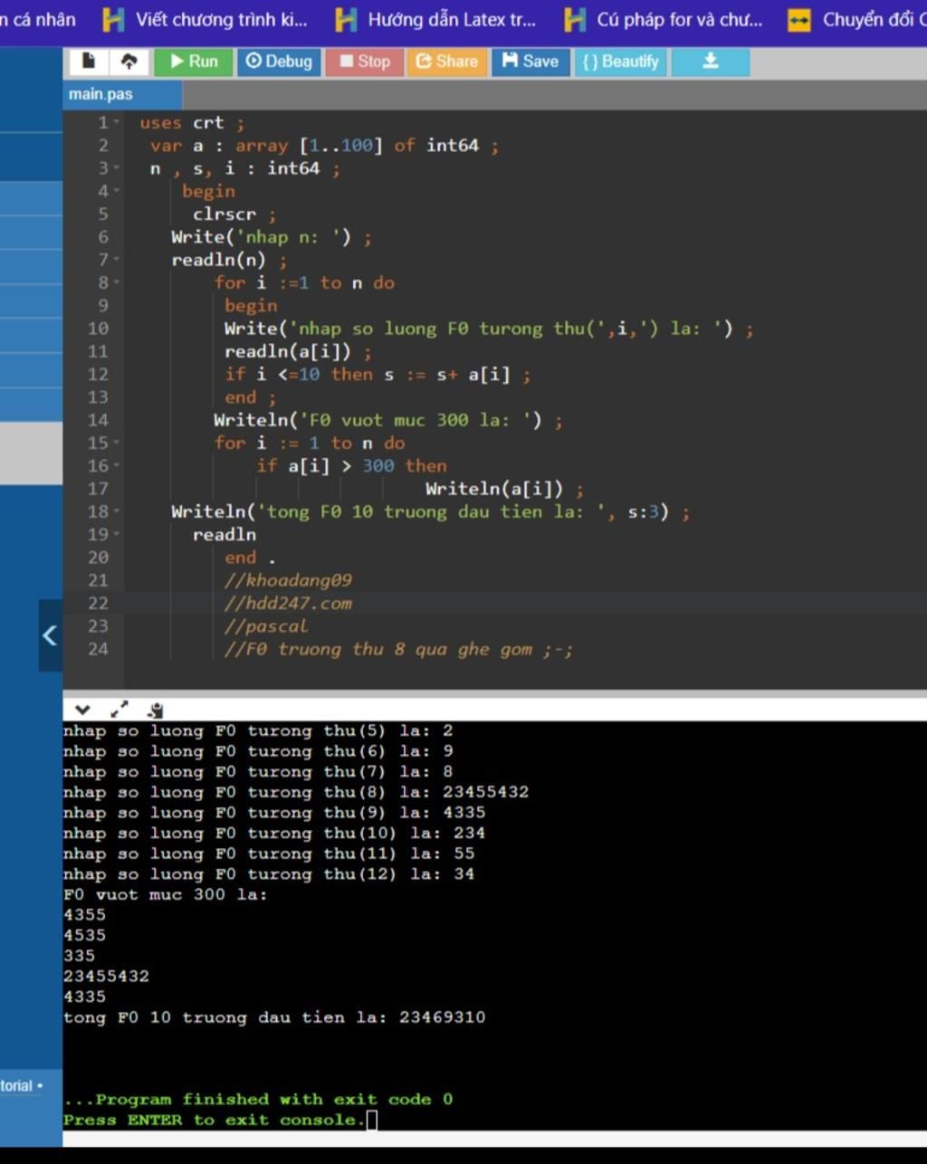Share the code with the Share button
927x1164 pixels.
pos(446,62)
